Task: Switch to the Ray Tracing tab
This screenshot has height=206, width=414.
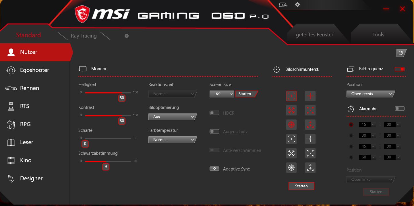Action: (x=84, y=36)
